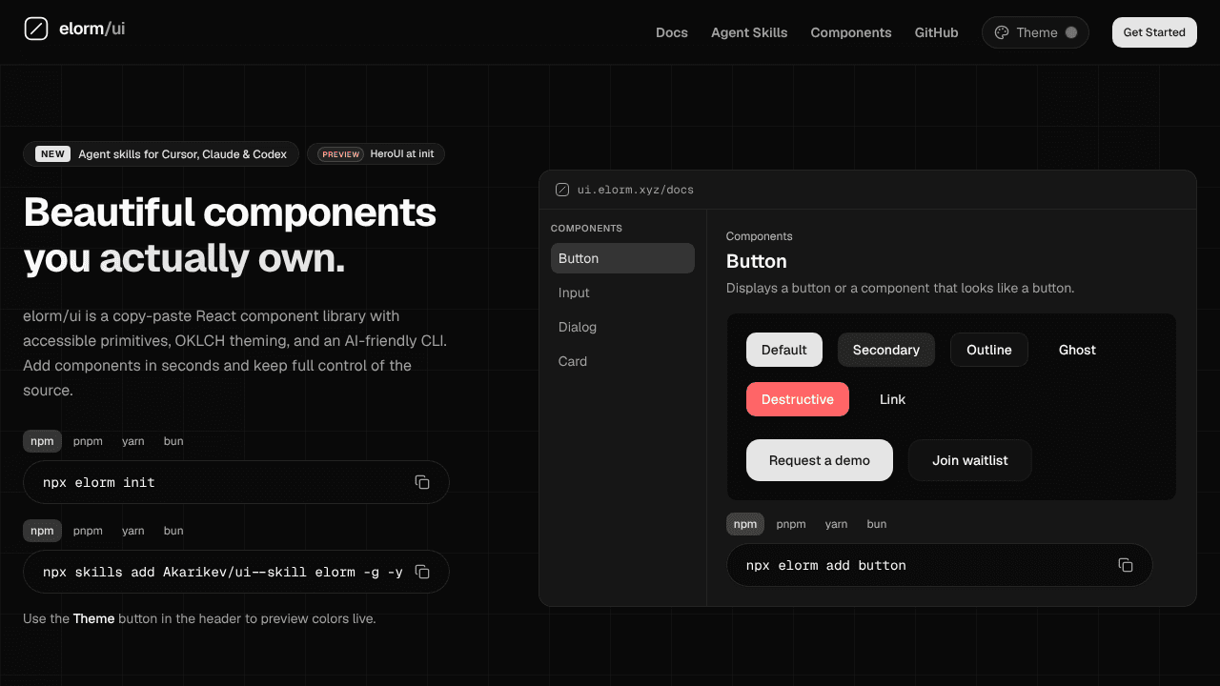Image resolution: width=1220 pixels, height=686 pixels.
Task: Click the COMPONENTS sidebar section label
Action: point(586,229)
